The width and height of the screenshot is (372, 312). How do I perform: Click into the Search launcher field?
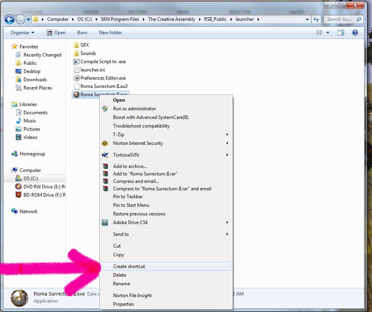click(x=340, y=19)
